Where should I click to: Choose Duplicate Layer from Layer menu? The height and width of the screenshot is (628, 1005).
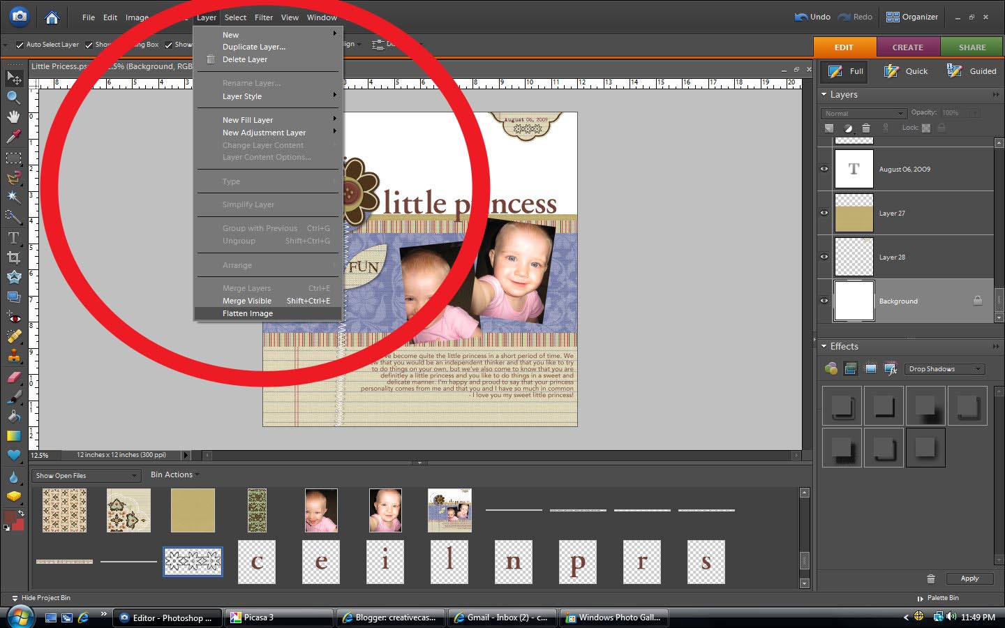coord(268,47)
